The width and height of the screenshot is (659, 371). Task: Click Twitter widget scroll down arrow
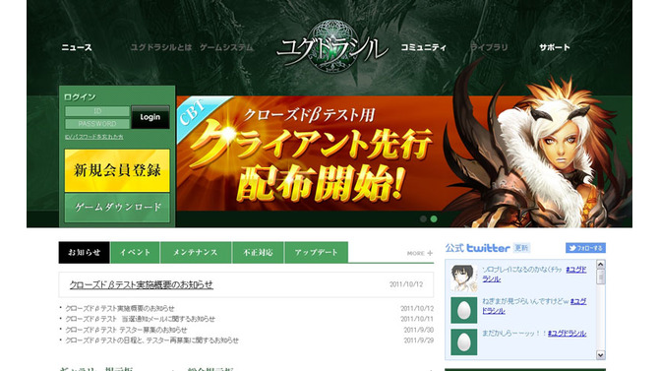(x=601, y=354)
